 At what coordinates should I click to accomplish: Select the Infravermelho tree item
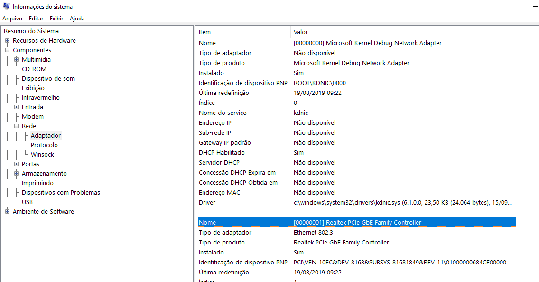click(40, 98)
